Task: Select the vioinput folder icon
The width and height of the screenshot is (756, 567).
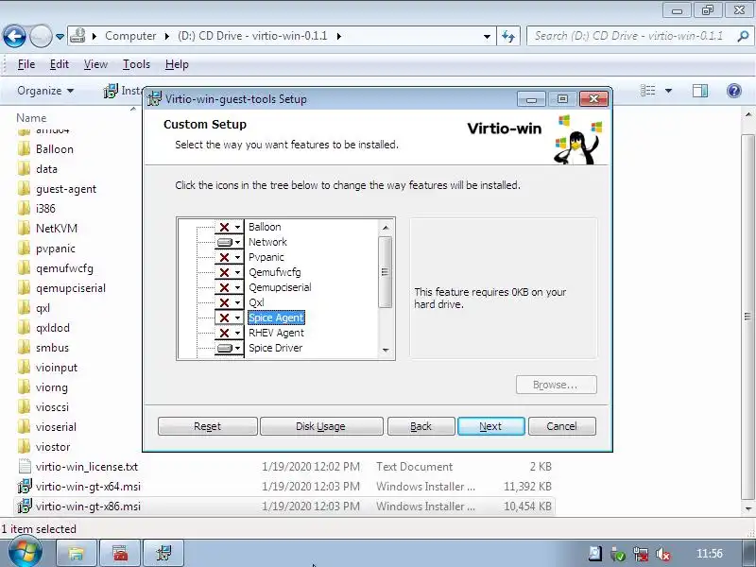Action: (25, 368)
